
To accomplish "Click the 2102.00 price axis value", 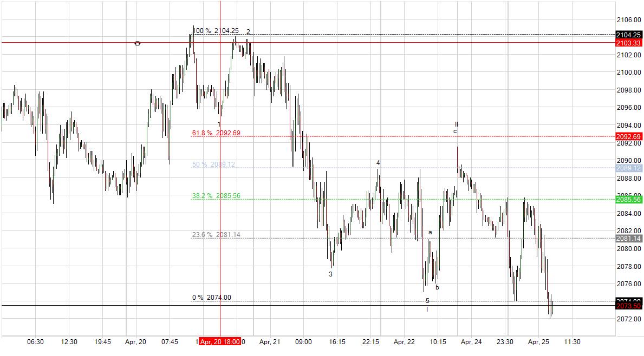I will (629, 55).
